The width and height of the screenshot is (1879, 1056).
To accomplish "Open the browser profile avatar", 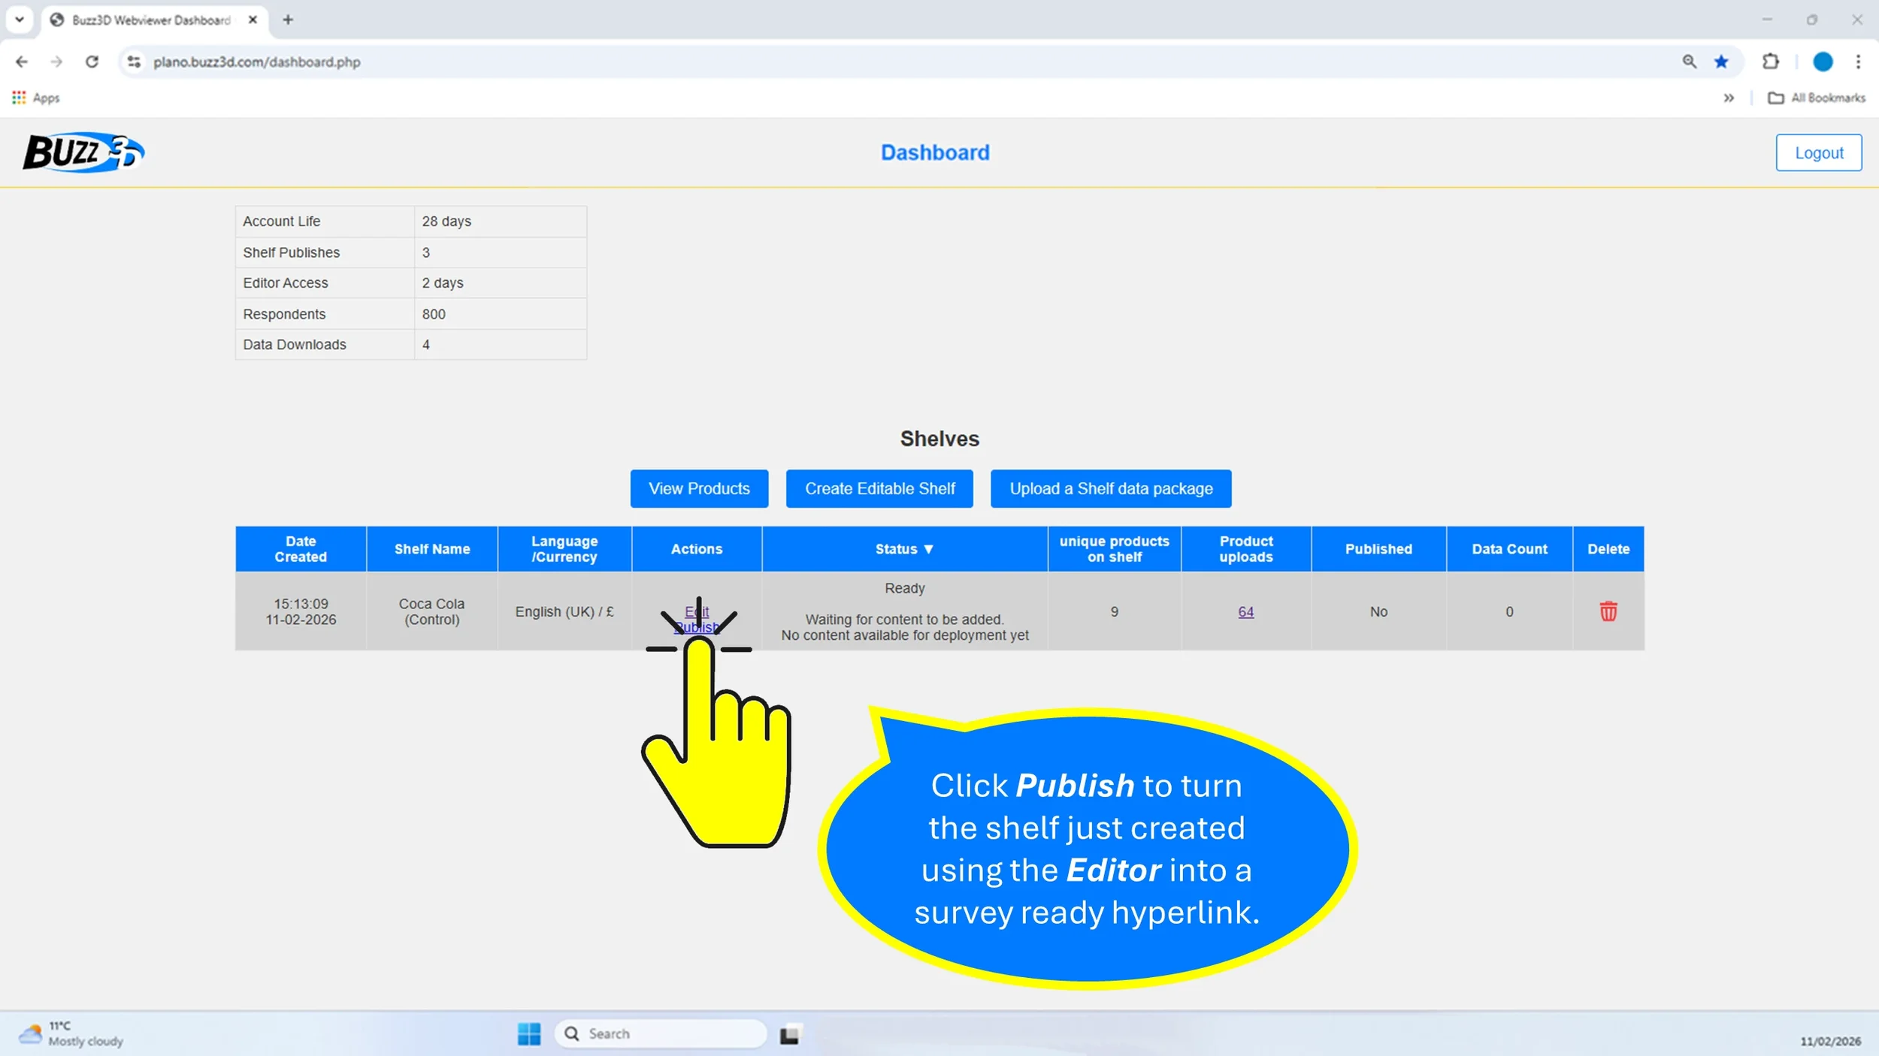I will click(x=1822, y=62).
